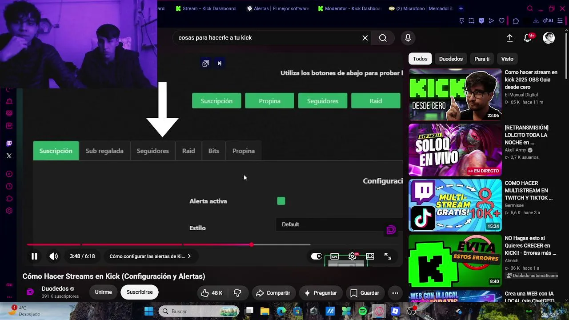Bookmark page with heart icon

(x=502, y=21)
